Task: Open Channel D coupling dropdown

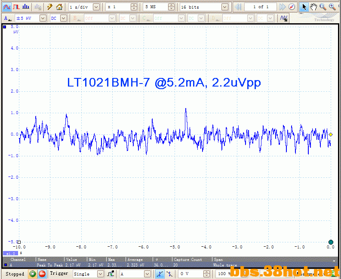Action: pos(270,18)
